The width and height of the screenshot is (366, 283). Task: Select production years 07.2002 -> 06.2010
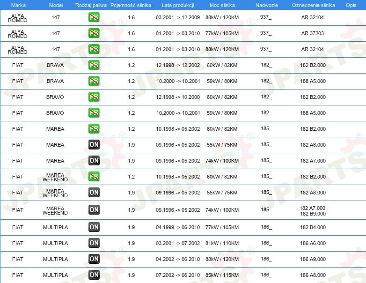coord(178,275)
